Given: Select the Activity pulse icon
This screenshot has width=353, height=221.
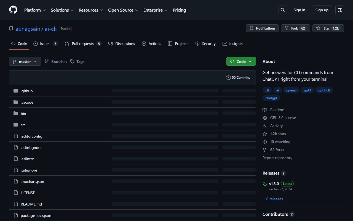Looking at the screenshot, I should click(265, 126).
